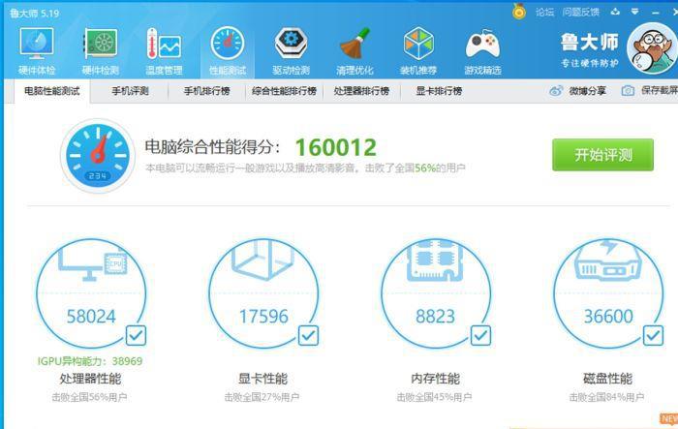
Task: Click the processor score 58024
Action: 91,316
